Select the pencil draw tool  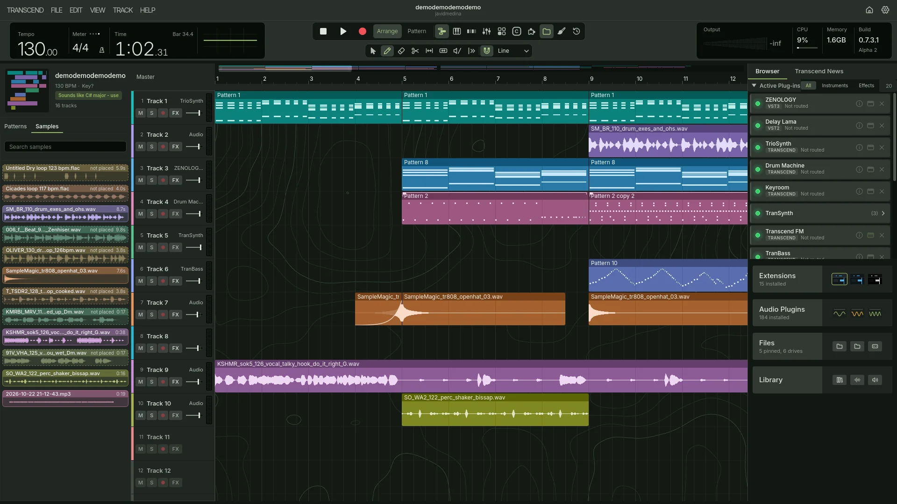(387, 51)
